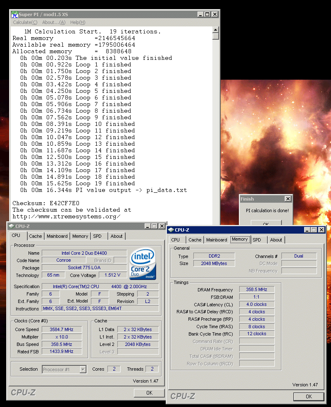
Task: Click the Instructions field MMX, SSE list
Action: coord(100,309)
